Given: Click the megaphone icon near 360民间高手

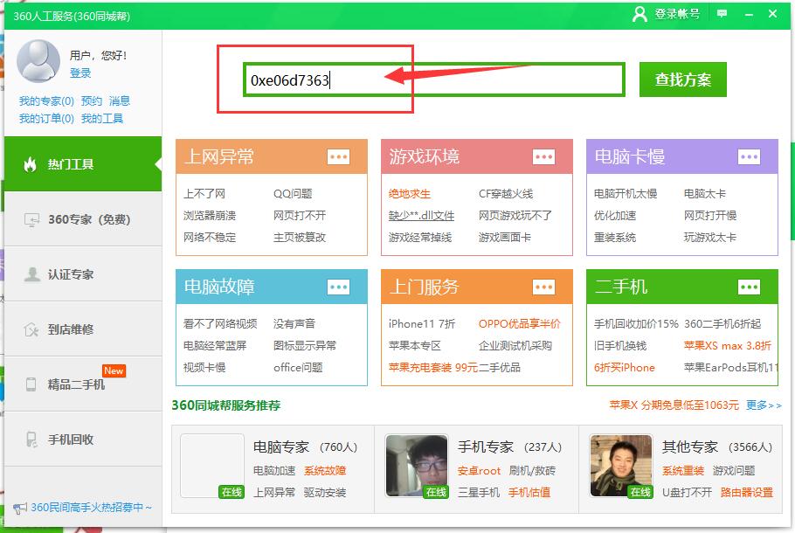Looking at the screenshot, I should tap(20, 509).
